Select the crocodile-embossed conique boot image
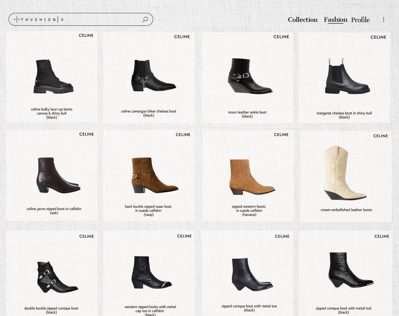 [x=351, y=270]
